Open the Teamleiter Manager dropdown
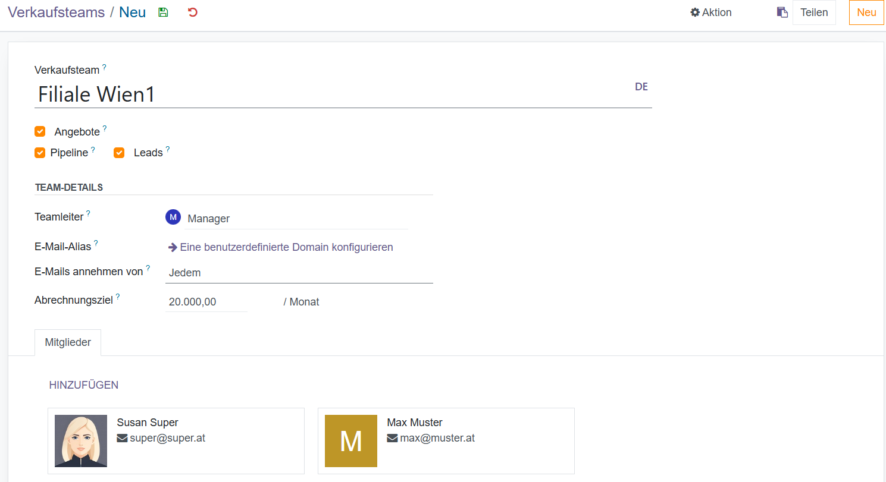The height and width of the screenshot is (482, 886). click(296, 219)
